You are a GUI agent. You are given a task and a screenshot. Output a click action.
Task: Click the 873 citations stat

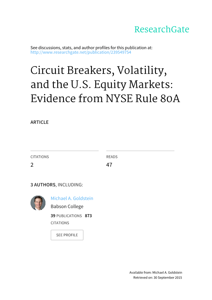pos(88,216)
